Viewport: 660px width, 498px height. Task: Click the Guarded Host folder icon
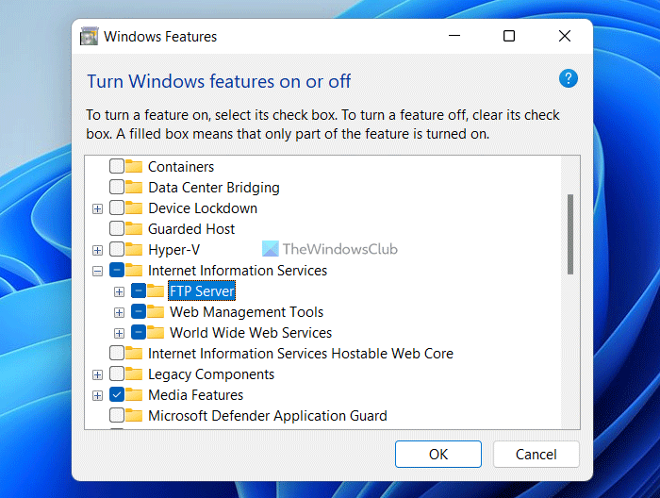click(x=134, y=228)
